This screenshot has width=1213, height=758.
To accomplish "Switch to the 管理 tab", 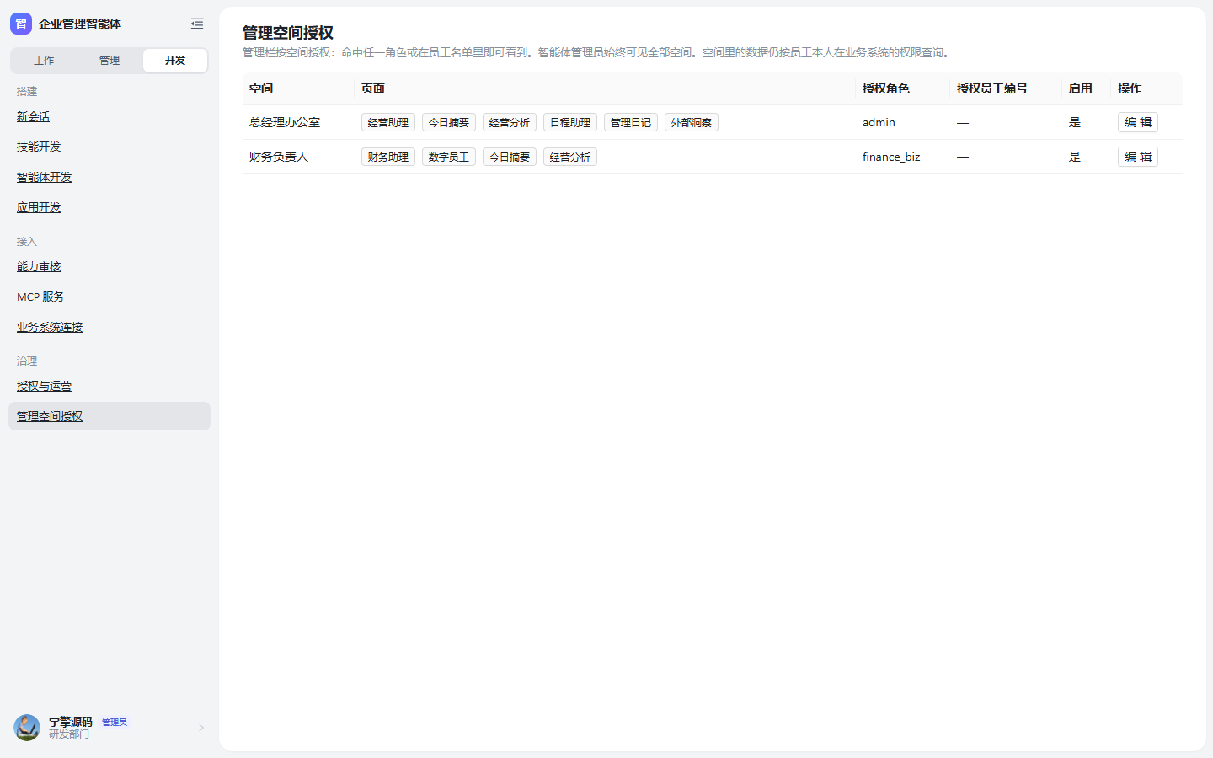I will click(x=110, y=60).
